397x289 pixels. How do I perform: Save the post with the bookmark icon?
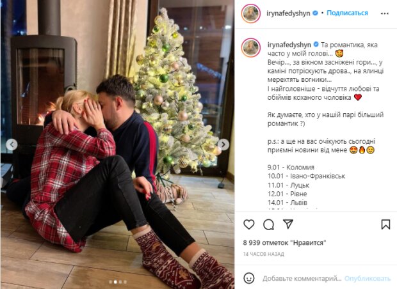[x=385, y=224]
